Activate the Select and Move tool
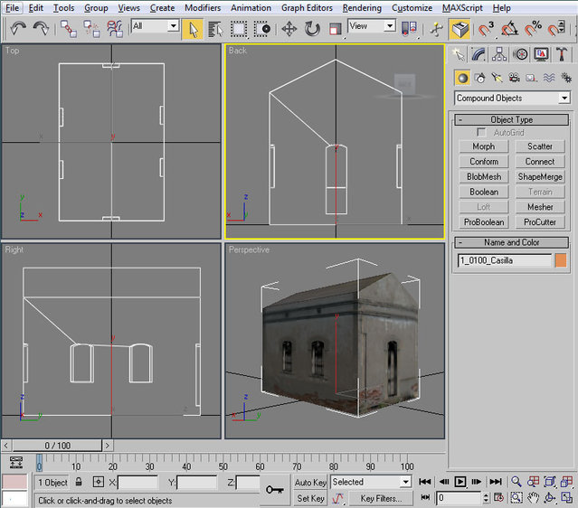 289,28
